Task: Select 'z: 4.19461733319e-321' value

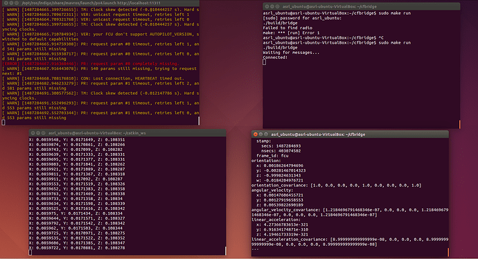Action: pyautogui.click(x=282, y=234)
